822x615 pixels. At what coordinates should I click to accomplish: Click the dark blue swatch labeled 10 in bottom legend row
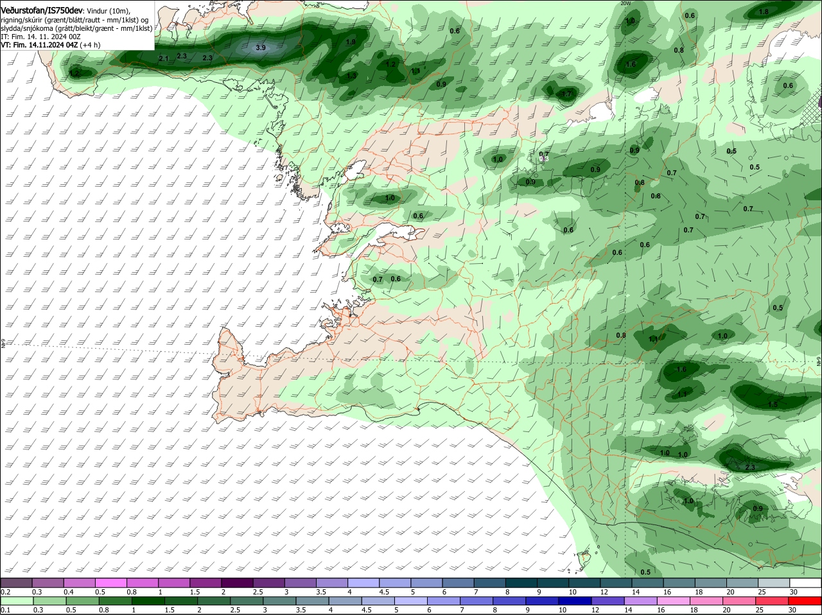[574, 601]
